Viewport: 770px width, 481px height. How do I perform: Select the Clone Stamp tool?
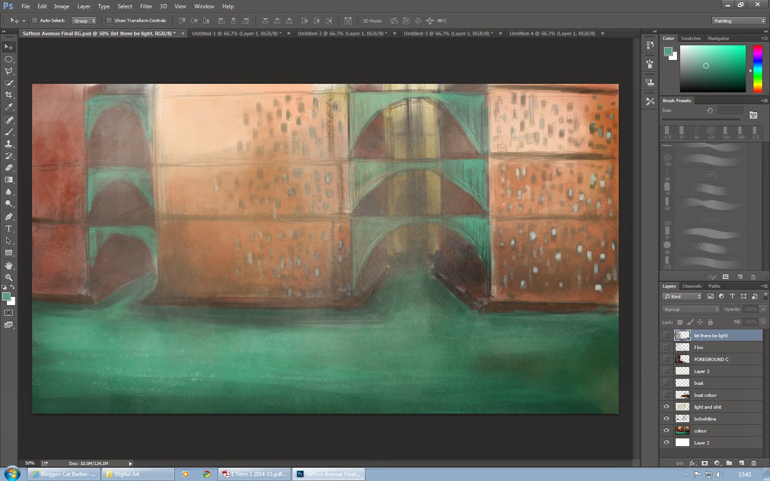[9, 144]
